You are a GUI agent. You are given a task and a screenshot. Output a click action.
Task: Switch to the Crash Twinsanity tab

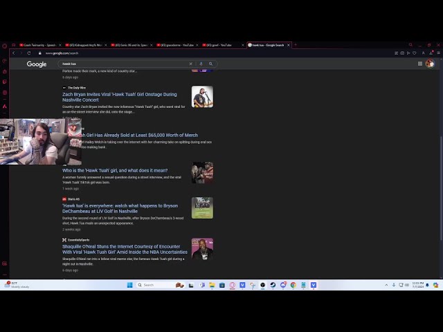(38, 45)
